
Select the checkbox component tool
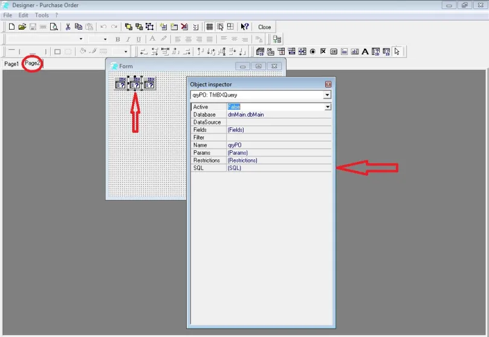point(323,51)
